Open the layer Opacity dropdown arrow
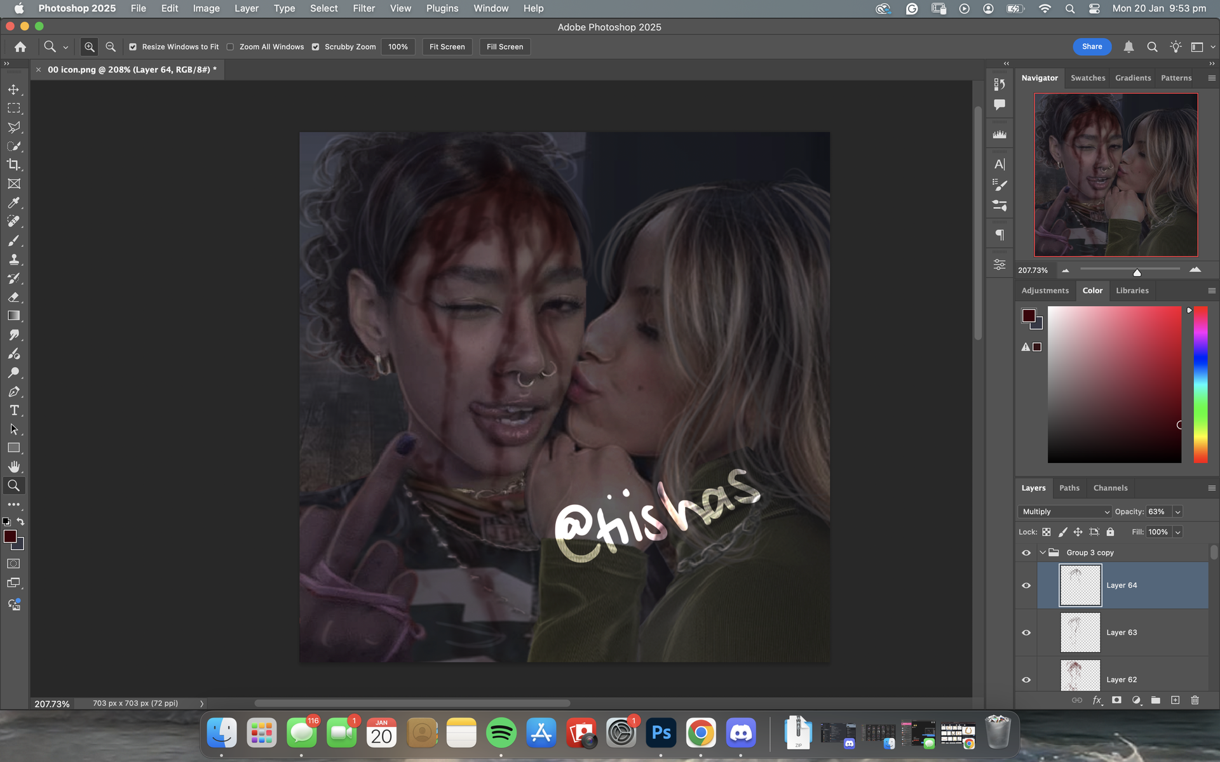Viewport: 1220px width, 762px height. [x=1177, y=512]
